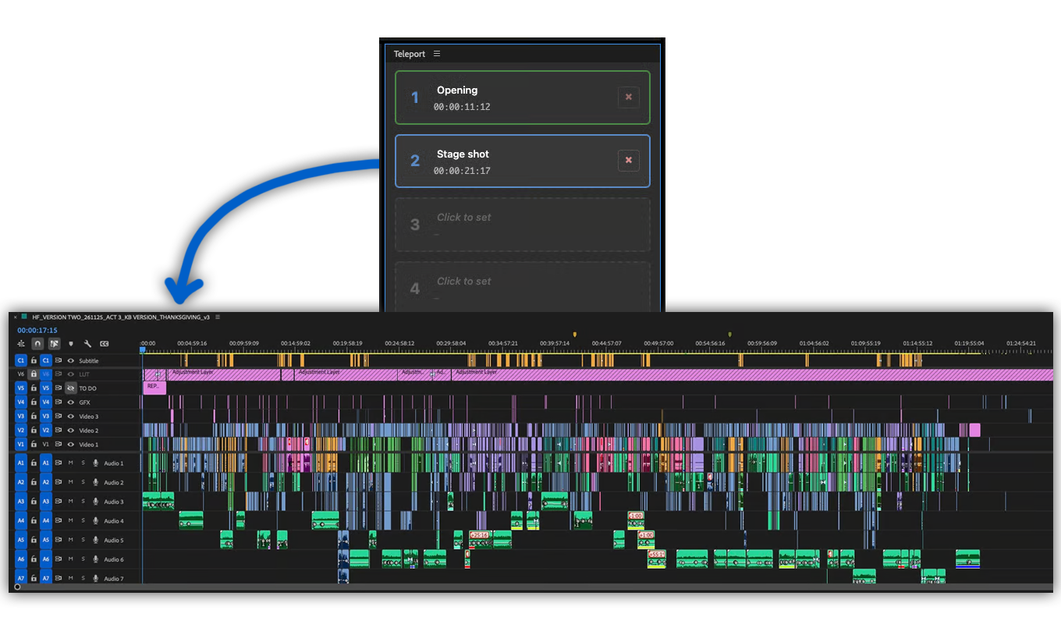Toggle the timeline Snap magnet icon
1061x624 pixels.
click(37, 343)
